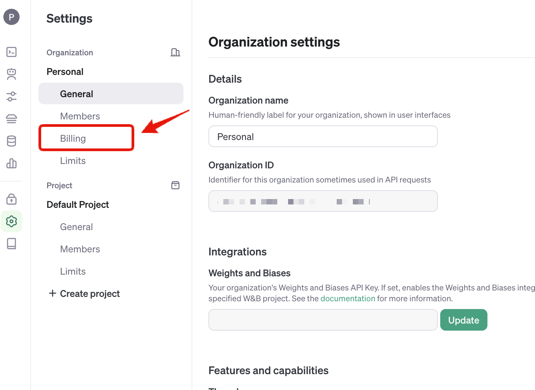The width and height of the screenshot is (535, 390).
Task: Open the Weights and Biases documentation link
Action: [347, 299]
